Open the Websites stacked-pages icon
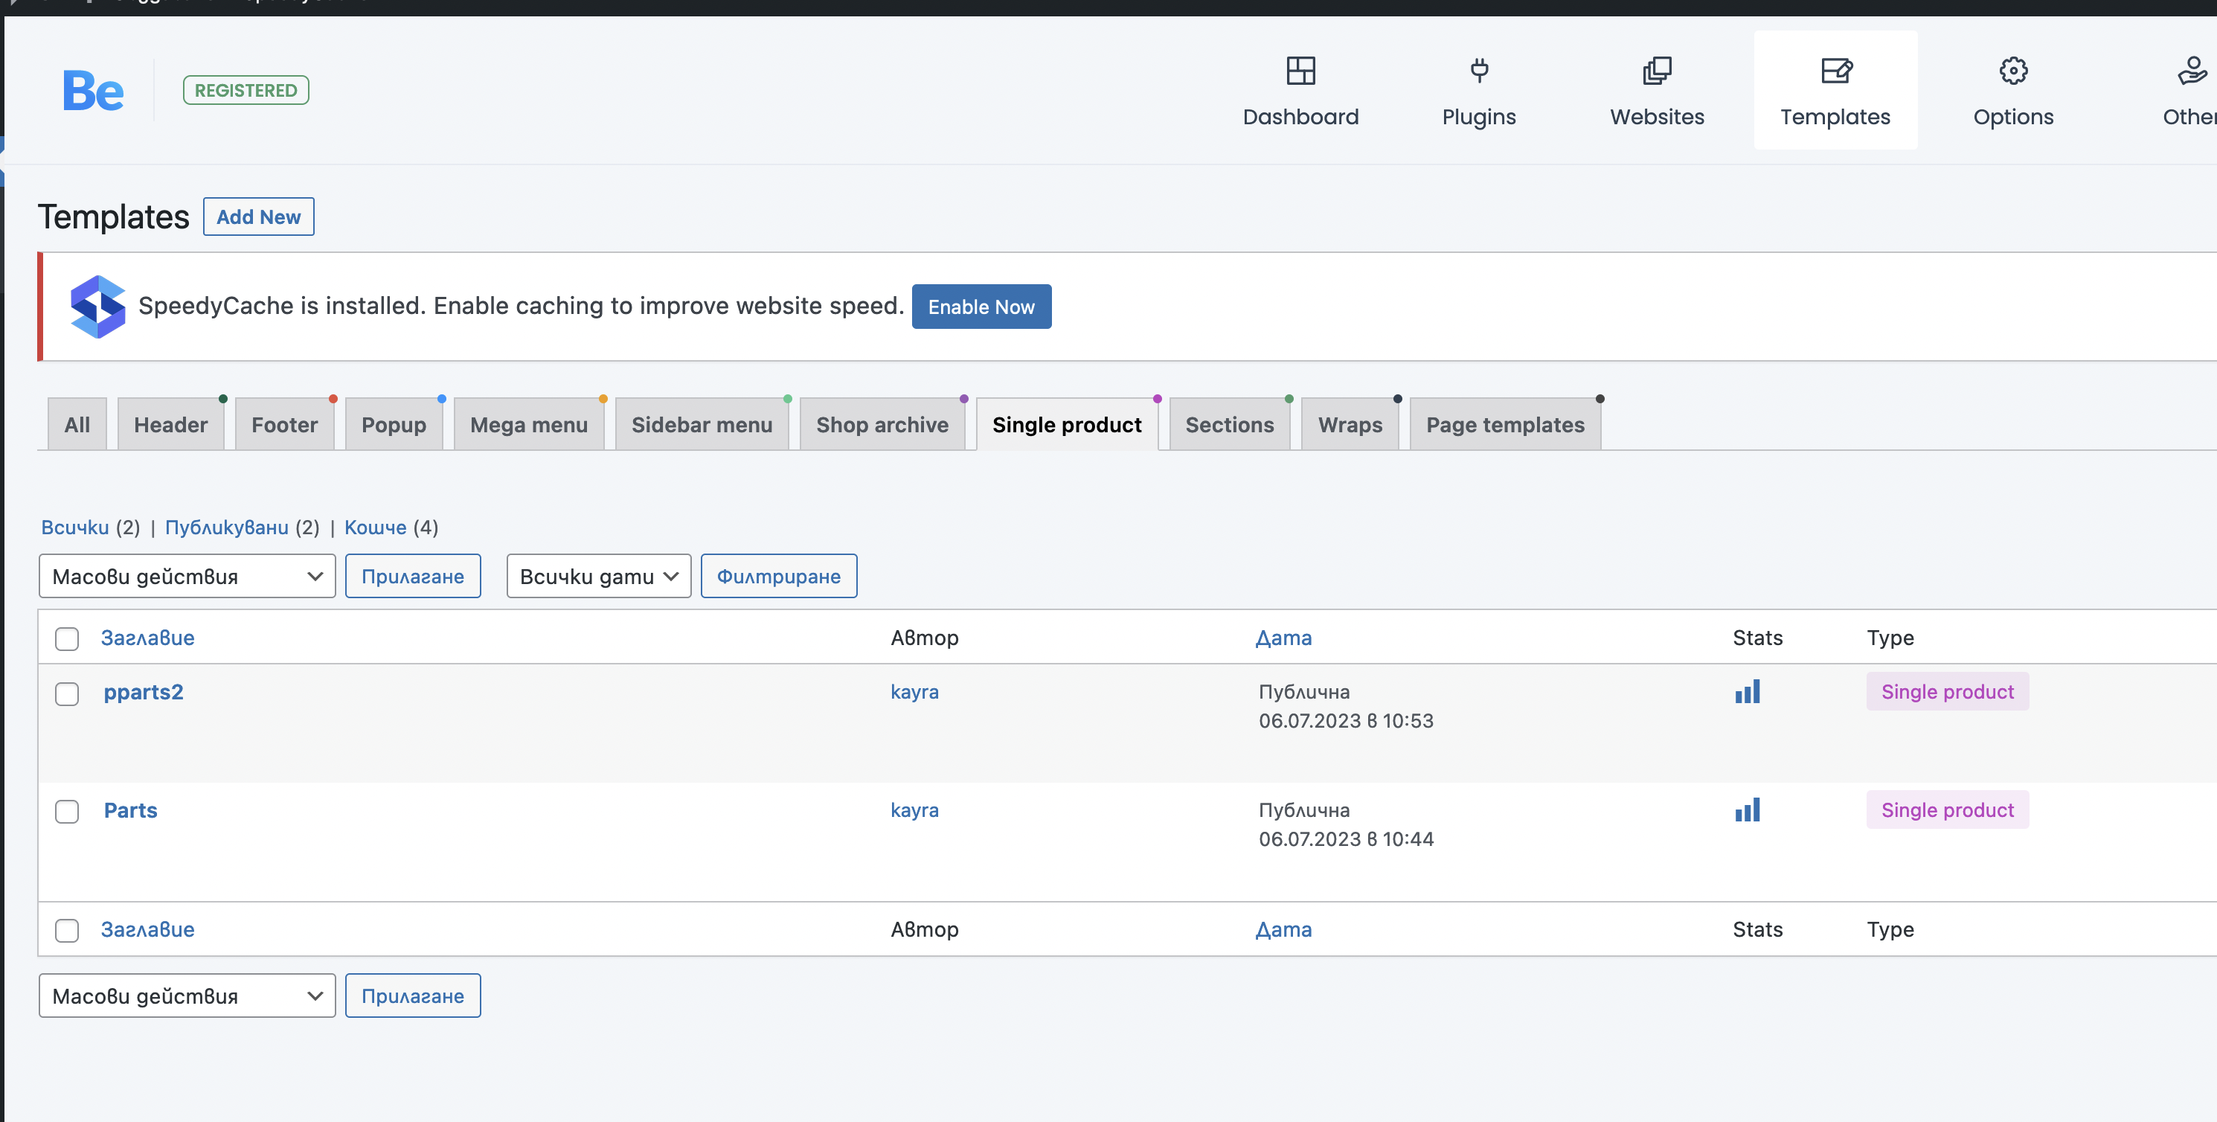Image resolution: width=2217 pixels, height=1122 pixels. tap(1657, 71)
